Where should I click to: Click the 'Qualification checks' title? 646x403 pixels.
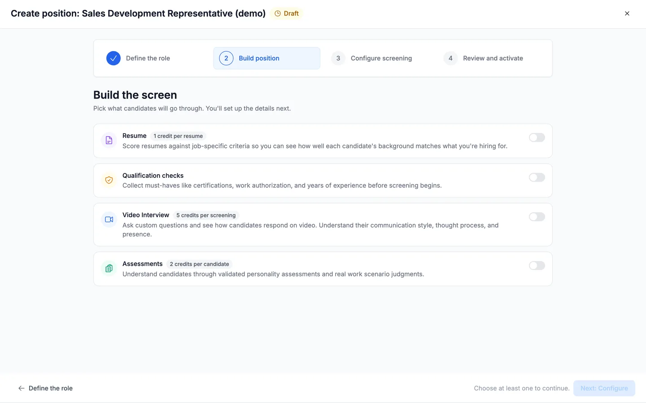[153, 176]
